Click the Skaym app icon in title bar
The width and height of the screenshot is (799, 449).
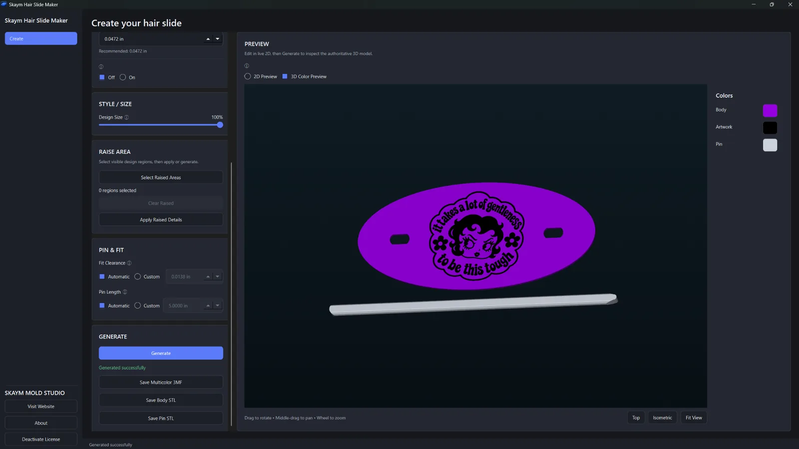[x=4, y=4]
